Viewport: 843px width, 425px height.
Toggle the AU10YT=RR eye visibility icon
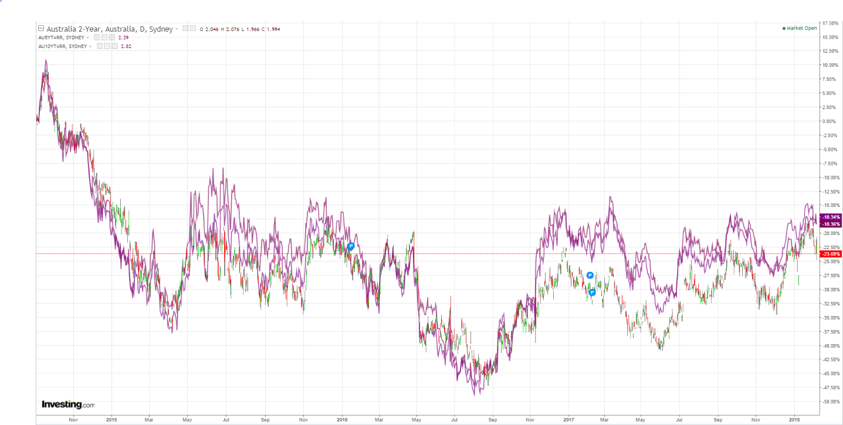click(100, 46)
